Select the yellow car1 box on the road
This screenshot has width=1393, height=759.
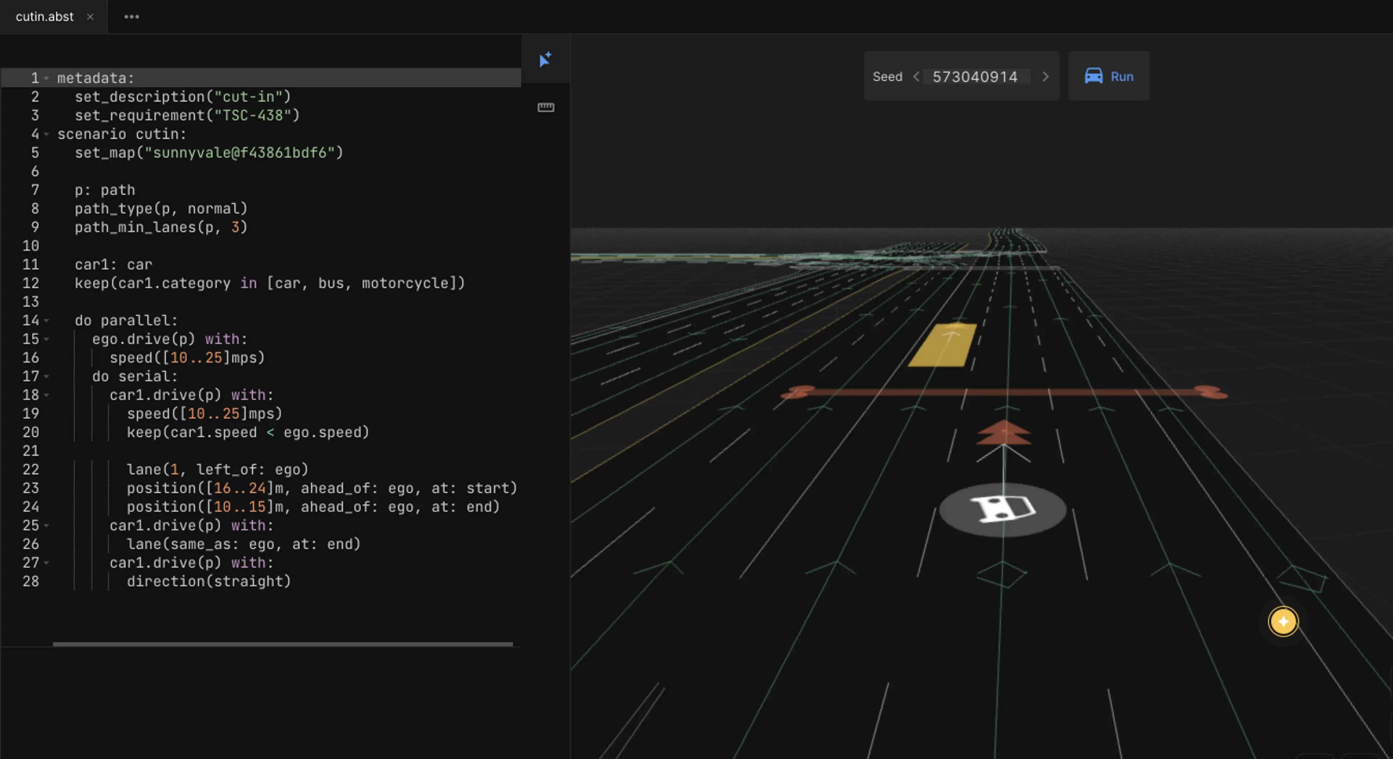point(944,345)
